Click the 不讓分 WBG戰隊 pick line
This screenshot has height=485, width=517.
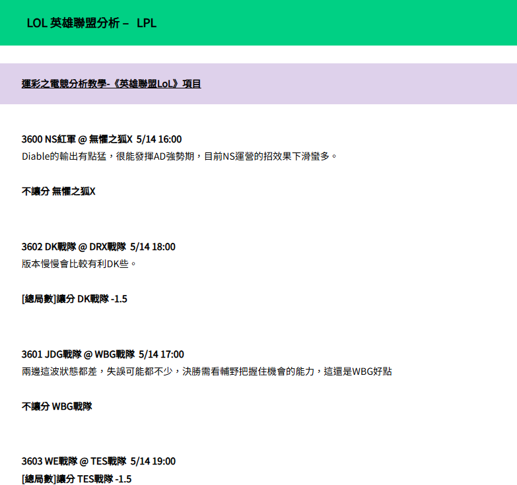[57, 406]
